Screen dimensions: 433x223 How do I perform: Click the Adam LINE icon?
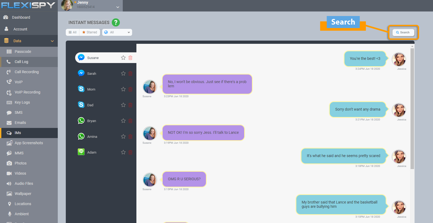(x=81, y=152)
